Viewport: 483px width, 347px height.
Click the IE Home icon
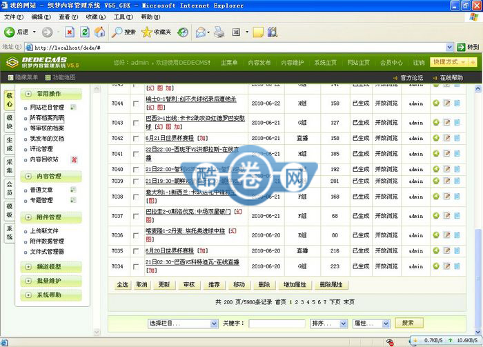(x=99, y=32)
